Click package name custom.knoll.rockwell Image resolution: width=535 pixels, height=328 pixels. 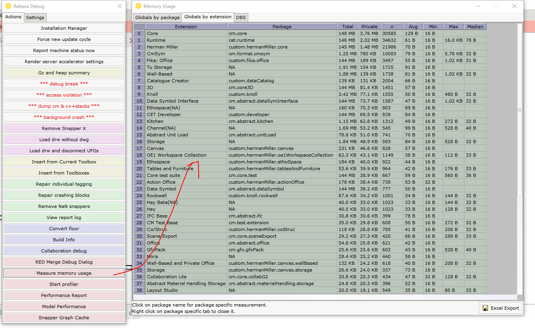253,196
